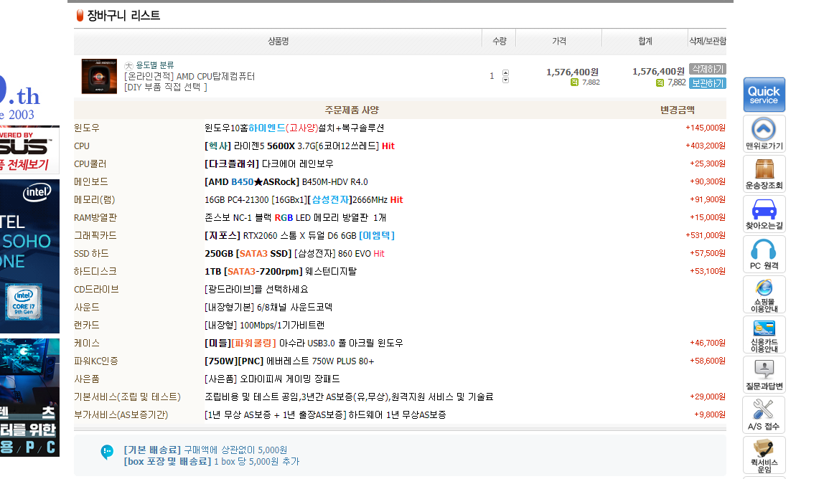Image resolution: width=824 pixels, height=479 pixels.
Task: Launch PC 원격 headset icon
Action: [764, 255]
